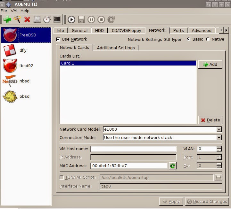The width and height of the screenshot is (231, 209).
Task: Click the AQEMU title bar app icon
Action: (9, 4)
